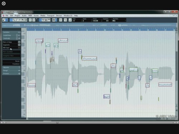Adjust the Pitch Quantize slider
Screen dimensions: 179x134
(11, 54)
